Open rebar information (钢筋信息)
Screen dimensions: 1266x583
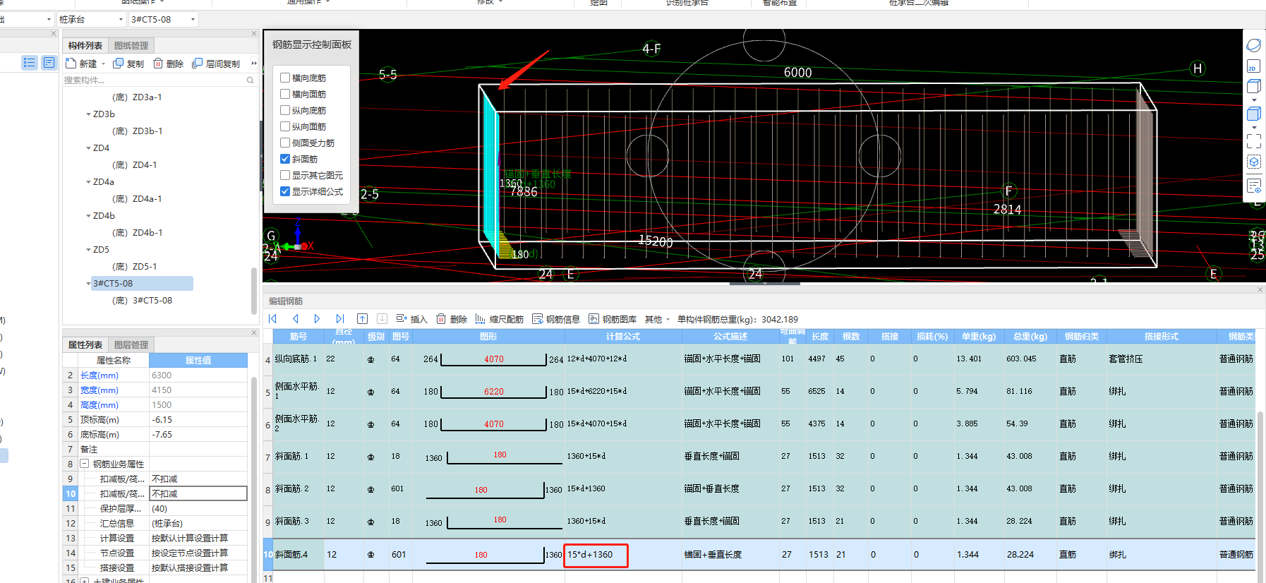coord(555,319)
